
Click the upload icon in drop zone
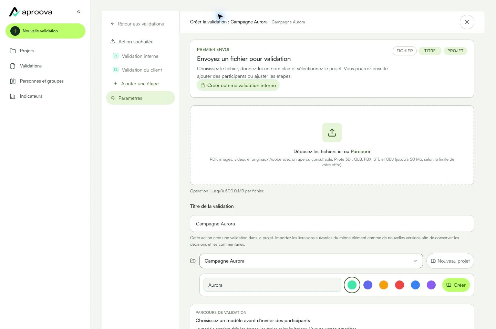point(332,132)
